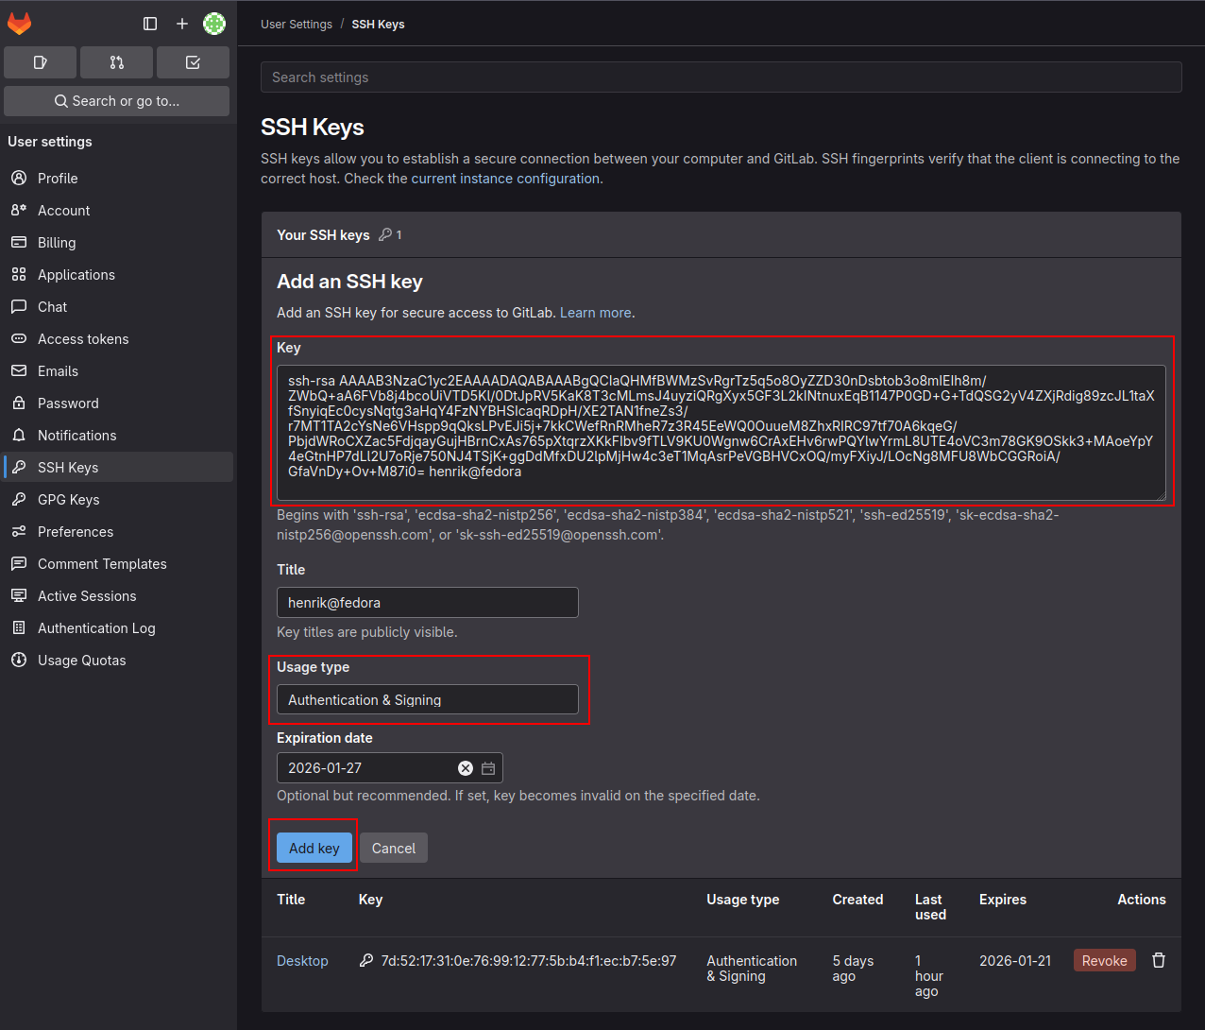Click the Title input field
This screenshot has width=1205, height=1030.
point(428,602)
